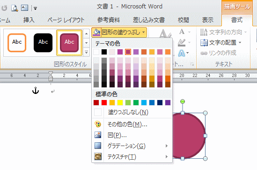Click the anchor icon in the document margin
This screenshot has width=257, height=170.
pos(36,91)
